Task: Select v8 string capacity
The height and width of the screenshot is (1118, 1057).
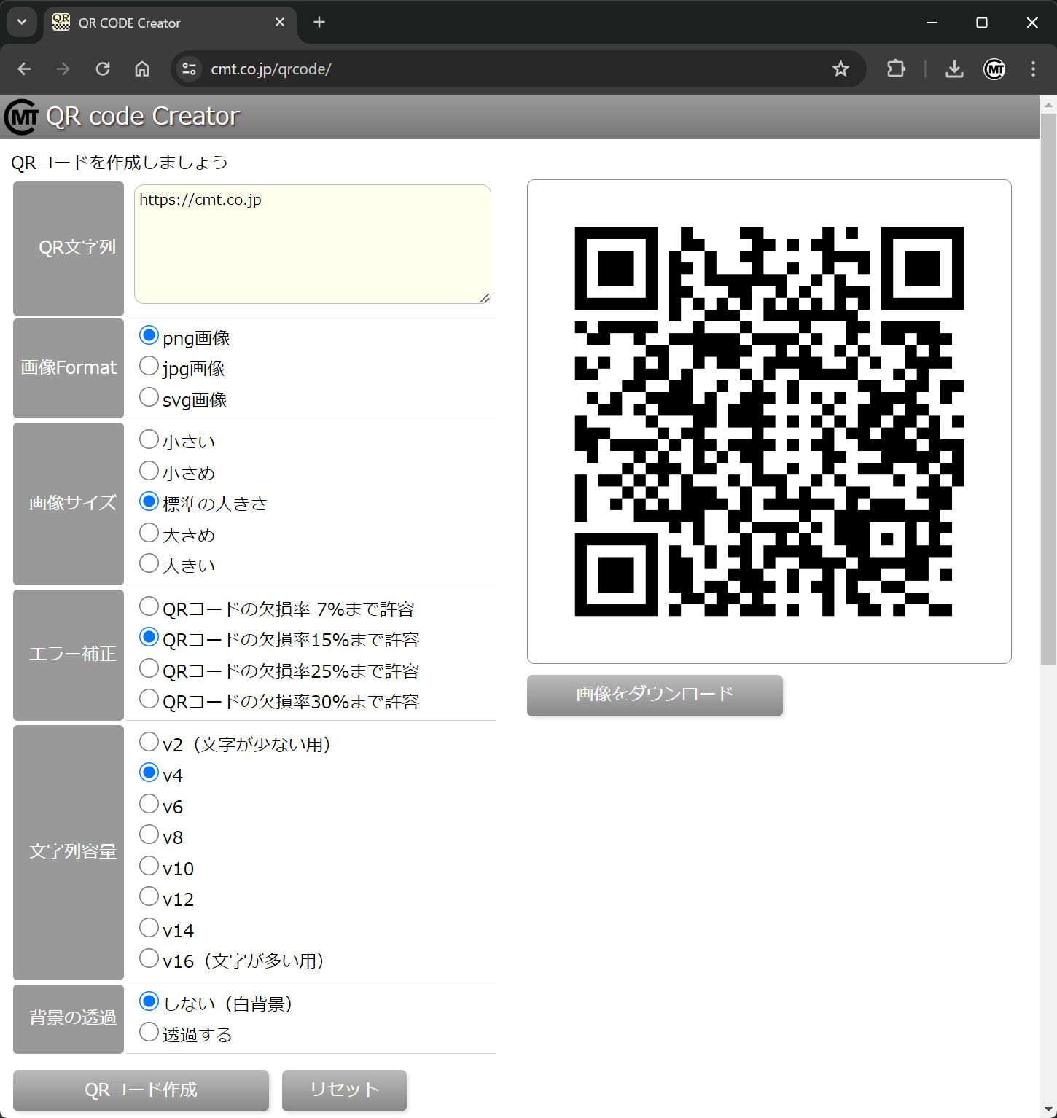Action: (x=149, y=834)
